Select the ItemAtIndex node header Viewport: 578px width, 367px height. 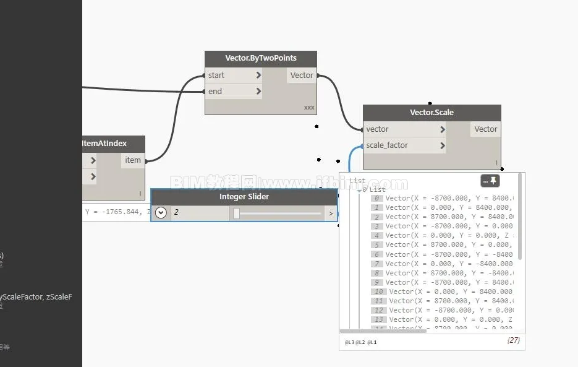click(114, 144)
